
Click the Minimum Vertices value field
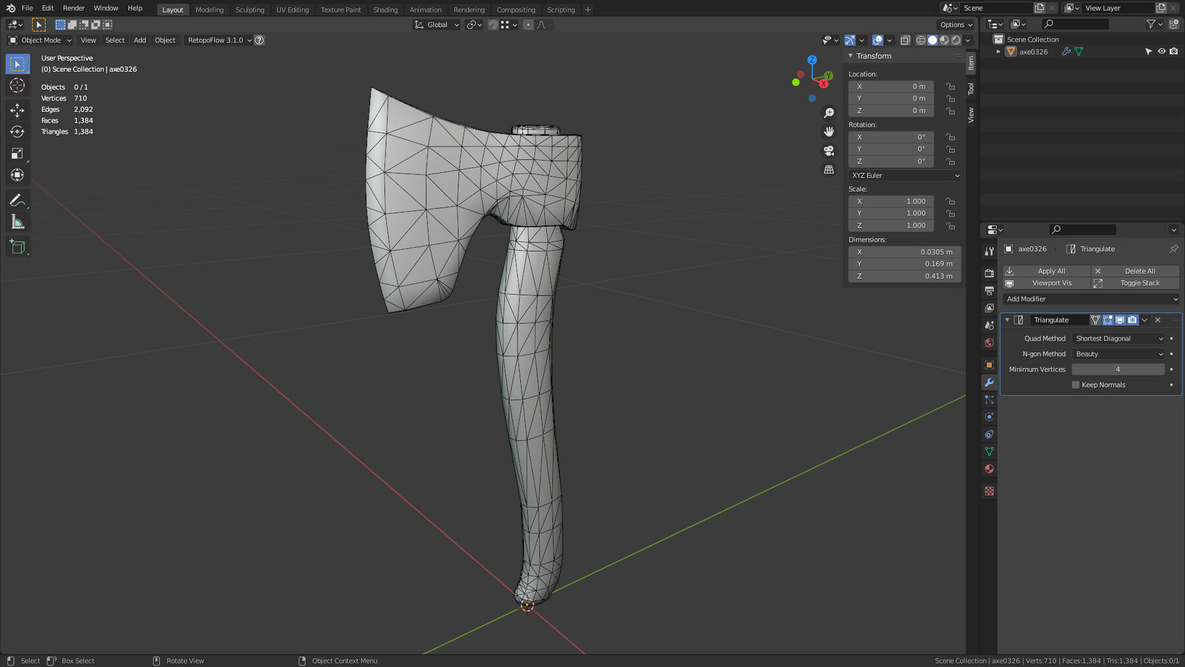click(1118, 369)
